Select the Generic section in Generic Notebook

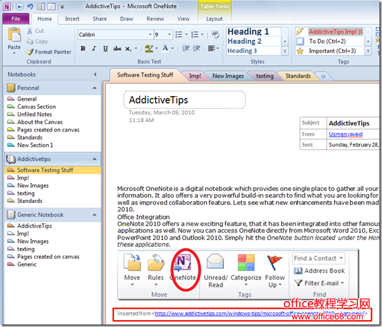[x=27, y=264]
